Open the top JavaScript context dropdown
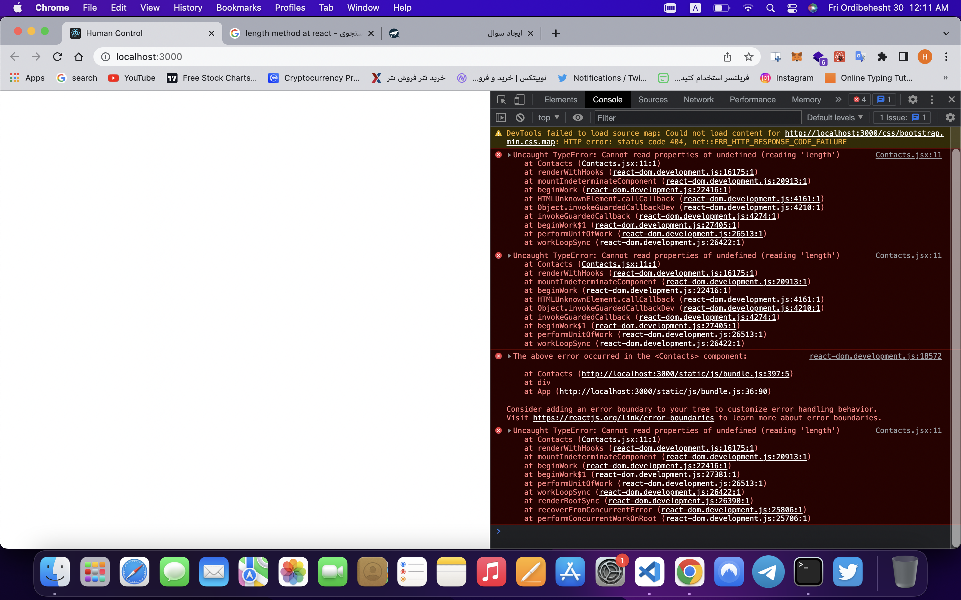 (549, 117)
